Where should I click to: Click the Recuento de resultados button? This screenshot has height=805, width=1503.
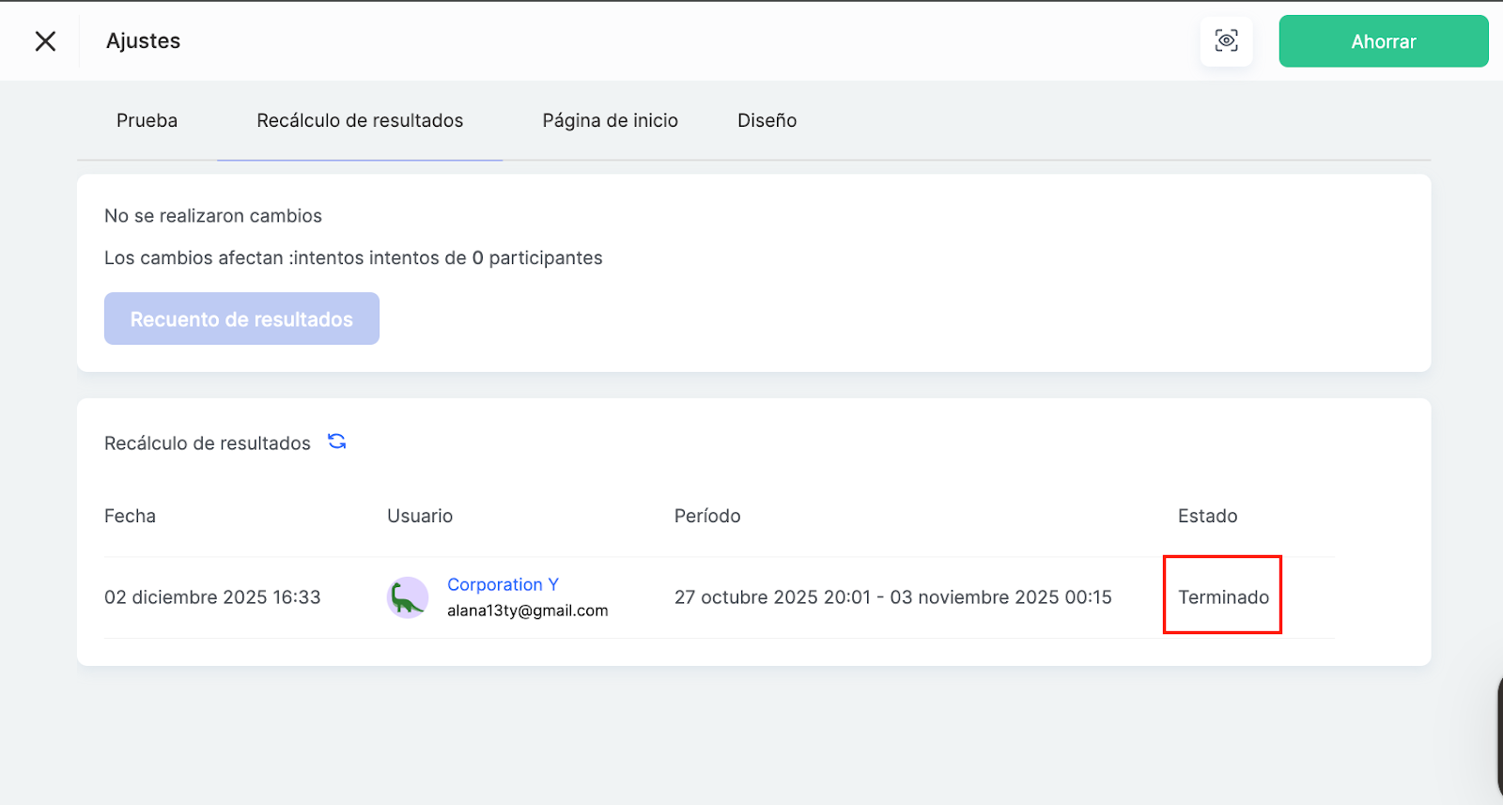[241, 318]
